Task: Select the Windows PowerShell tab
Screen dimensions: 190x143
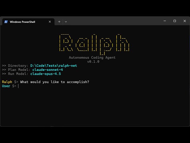Action: pyautogui.click(x=28, y=22)
